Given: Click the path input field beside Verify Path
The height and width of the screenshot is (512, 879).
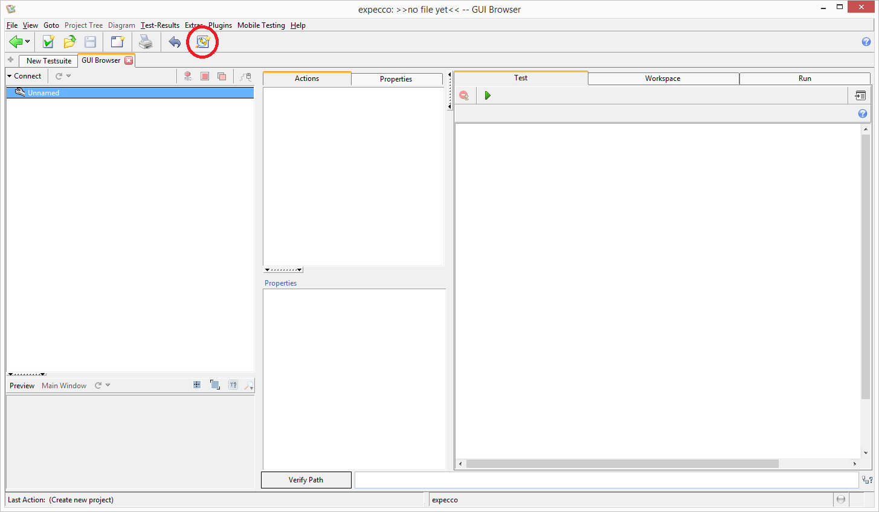Looking at the screenshot, I should coord(606,480).
